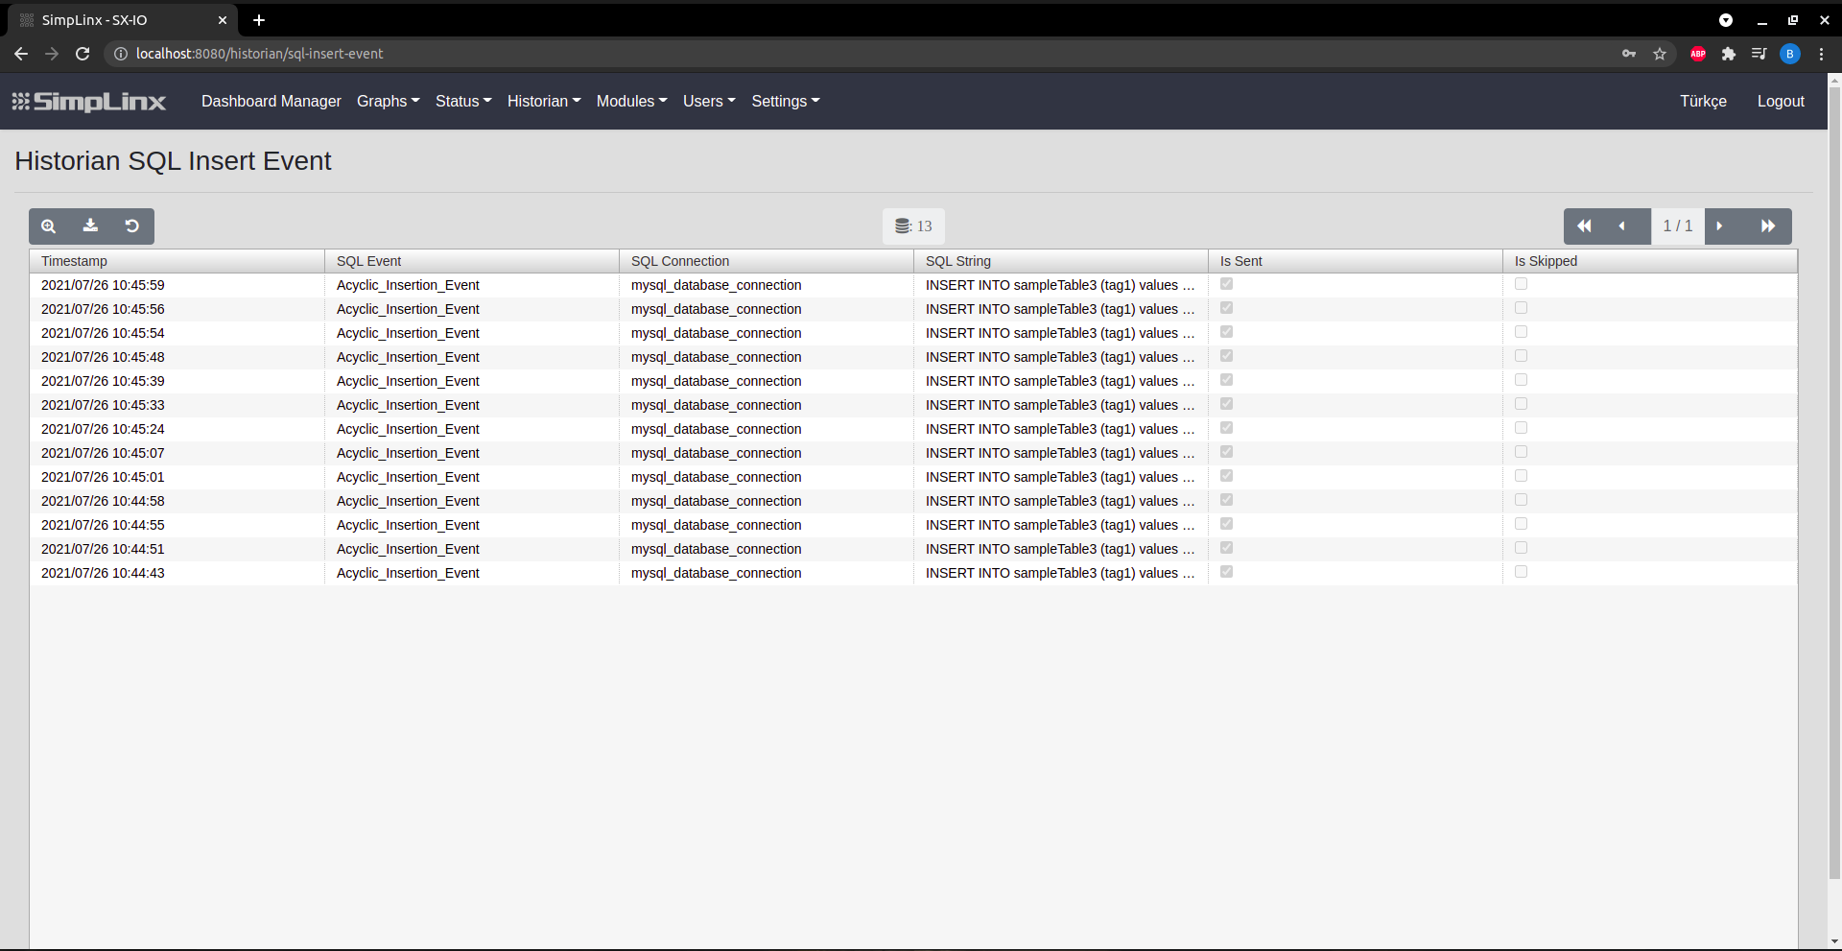
Task: Switch language to Türkçe
Action: coord(1703,101)
